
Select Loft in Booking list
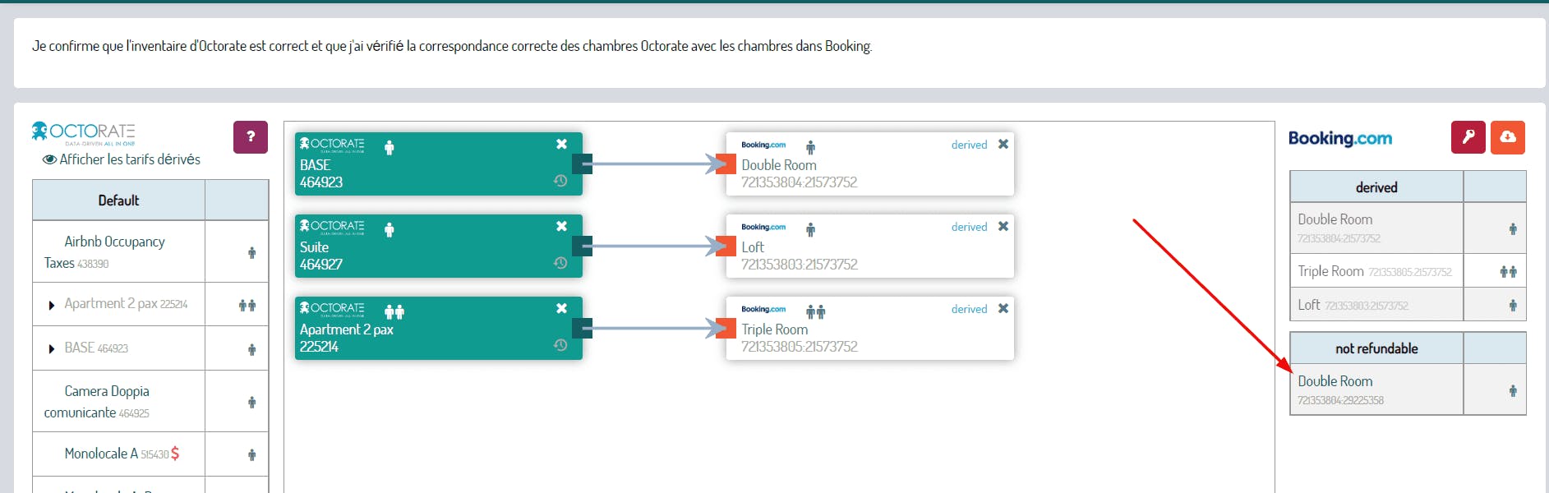point(1376,304)
